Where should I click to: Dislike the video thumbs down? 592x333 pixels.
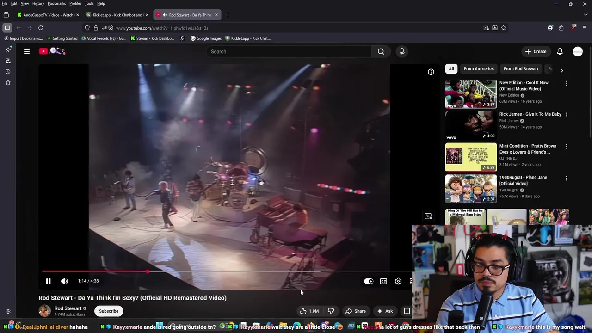click(331, 311)
